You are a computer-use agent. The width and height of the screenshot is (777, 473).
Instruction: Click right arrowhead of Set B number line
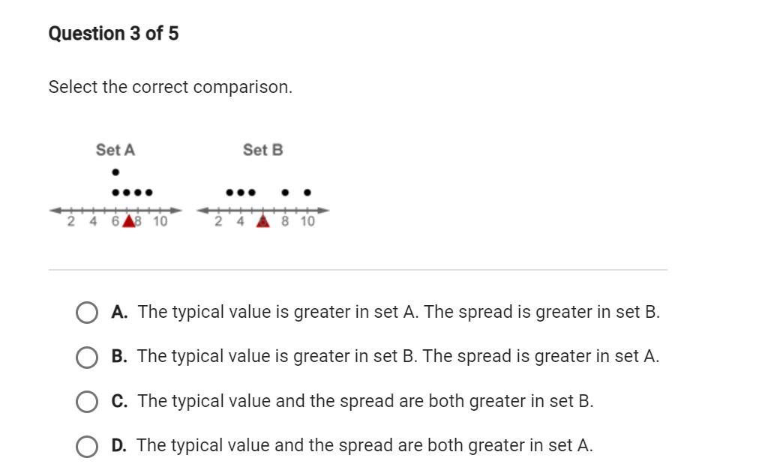pyautogui.click(x=323, y=211)
